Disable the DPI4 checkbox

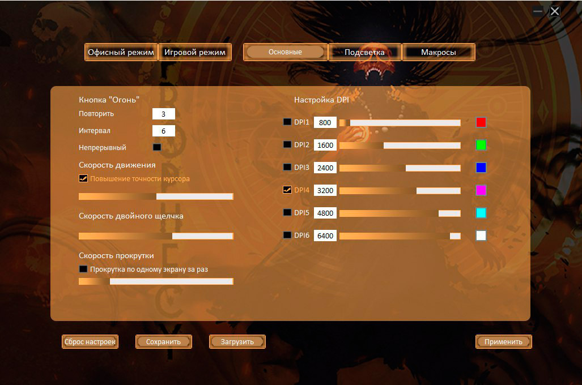tap(287, 190)
